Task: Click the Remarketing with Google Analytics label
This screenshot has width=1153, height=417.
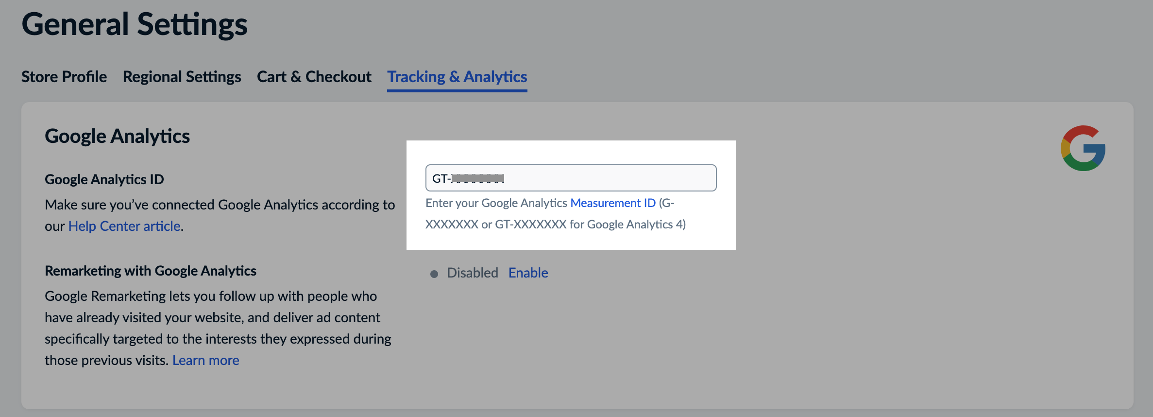Action: 151,271
